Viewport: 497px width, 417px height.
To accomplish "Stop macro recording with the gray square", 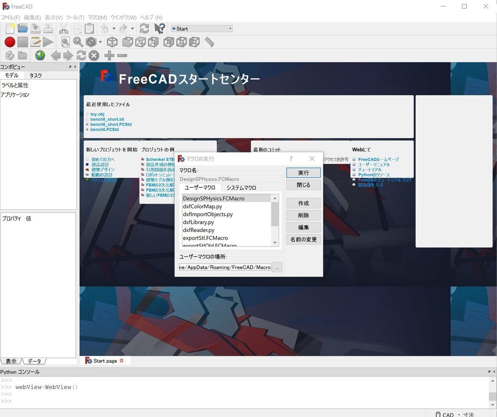I will 23,42.
